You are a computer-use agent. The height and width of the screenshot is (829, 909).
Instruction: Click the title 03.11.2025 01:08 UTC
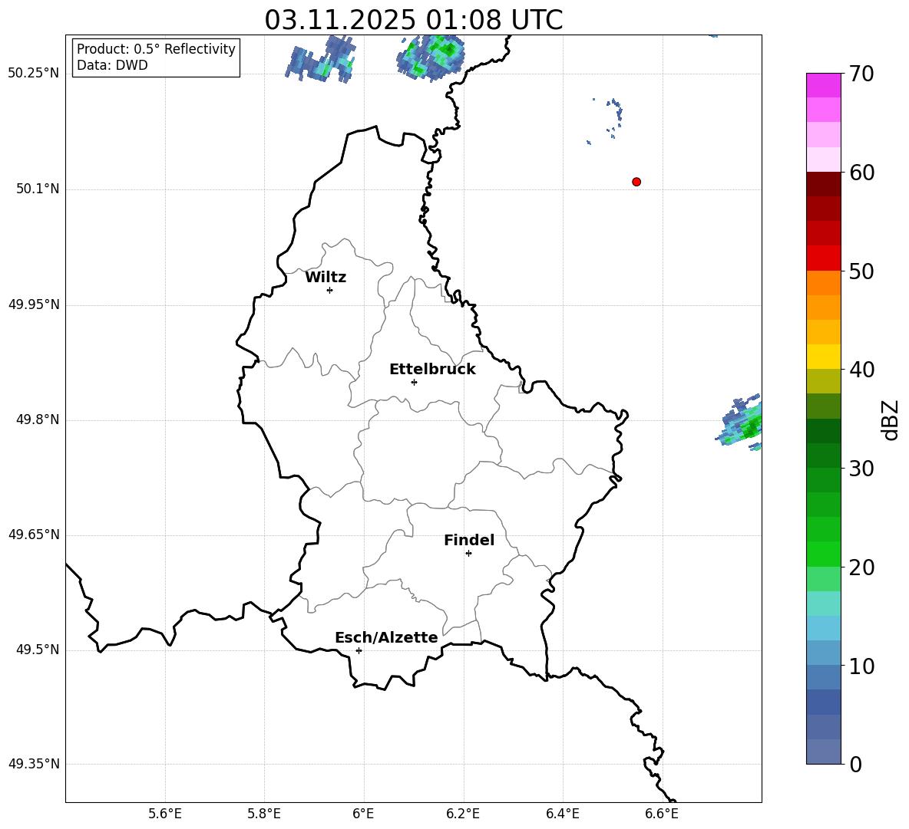tap(413, 20)
